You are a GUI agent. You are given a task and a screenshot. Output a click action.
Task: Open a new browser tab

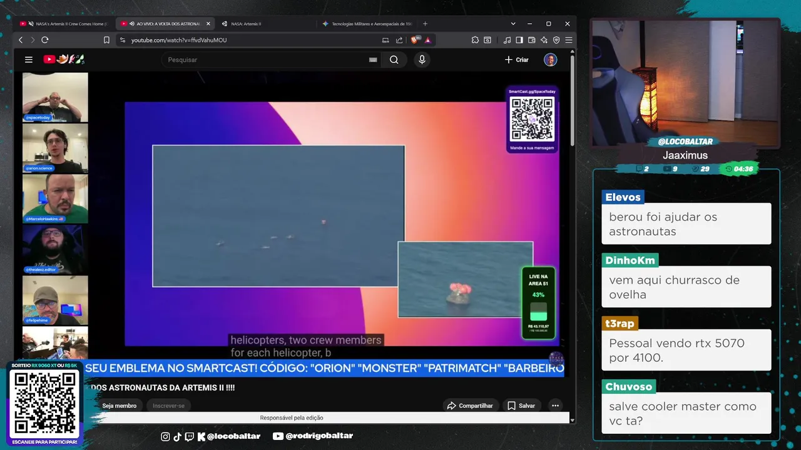pos(426,24)
